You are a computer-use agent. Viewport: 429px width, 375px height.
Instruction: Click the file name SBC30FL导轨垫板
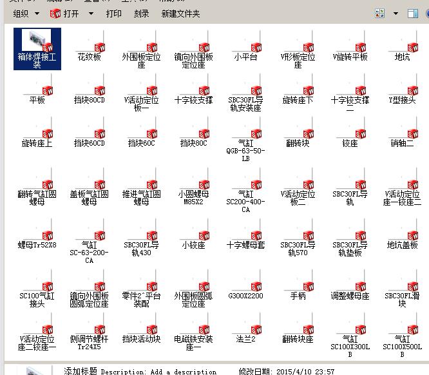[350, 249]
